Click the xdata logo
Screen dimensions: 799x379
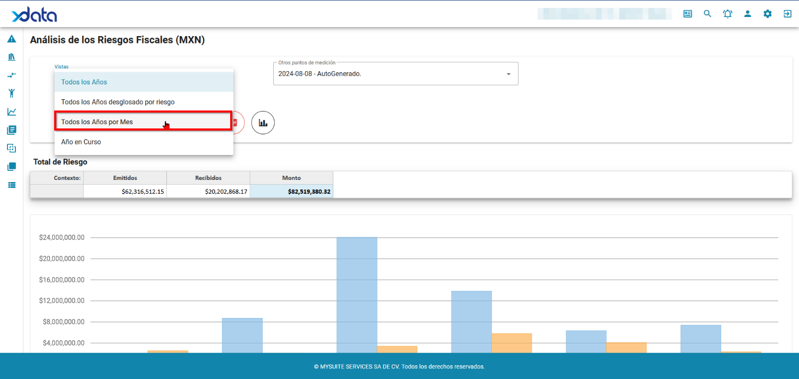pos(35,14)
